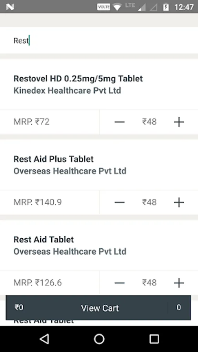Tap minus icon for Rest Aid Plus Tablet
Screen dimensions: 198x352
(119, 202)
